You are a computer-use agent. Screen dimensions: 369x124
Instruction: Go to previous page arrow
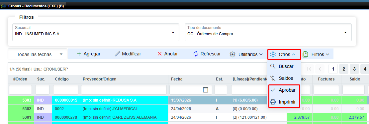click(320, 69)
